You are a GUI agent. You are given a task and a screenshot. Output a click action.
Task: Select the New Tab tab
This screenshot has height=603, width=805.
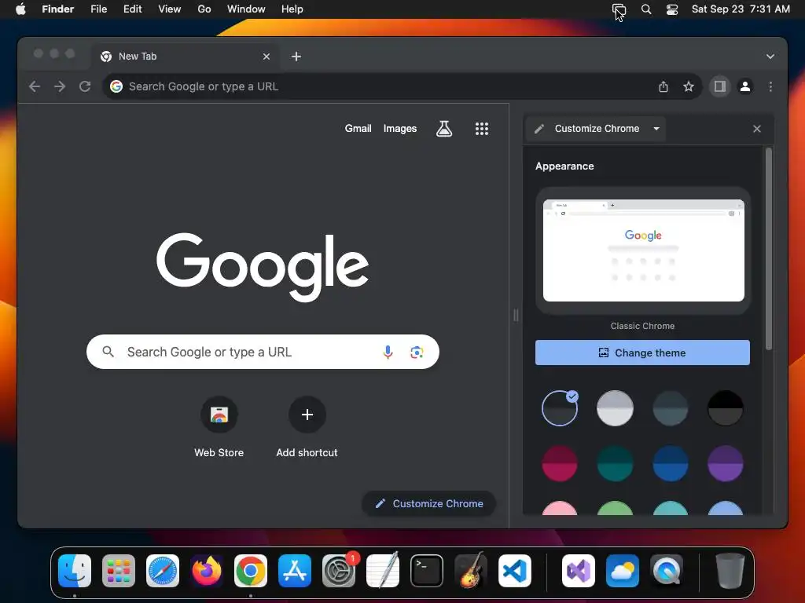click(x=186, y=57)
